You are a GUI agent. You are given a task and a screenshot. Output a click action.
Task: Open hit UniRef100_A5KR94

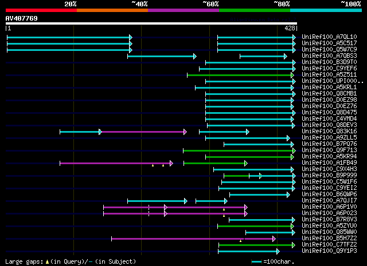329,157
